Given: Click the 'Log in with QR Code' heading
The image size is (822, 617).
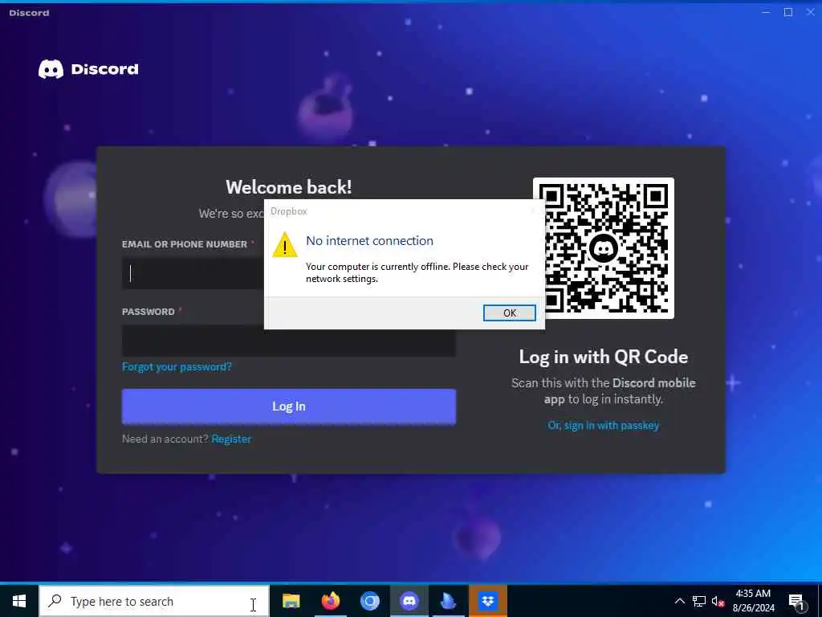Looking at the screenshot, I should [604, 357].
